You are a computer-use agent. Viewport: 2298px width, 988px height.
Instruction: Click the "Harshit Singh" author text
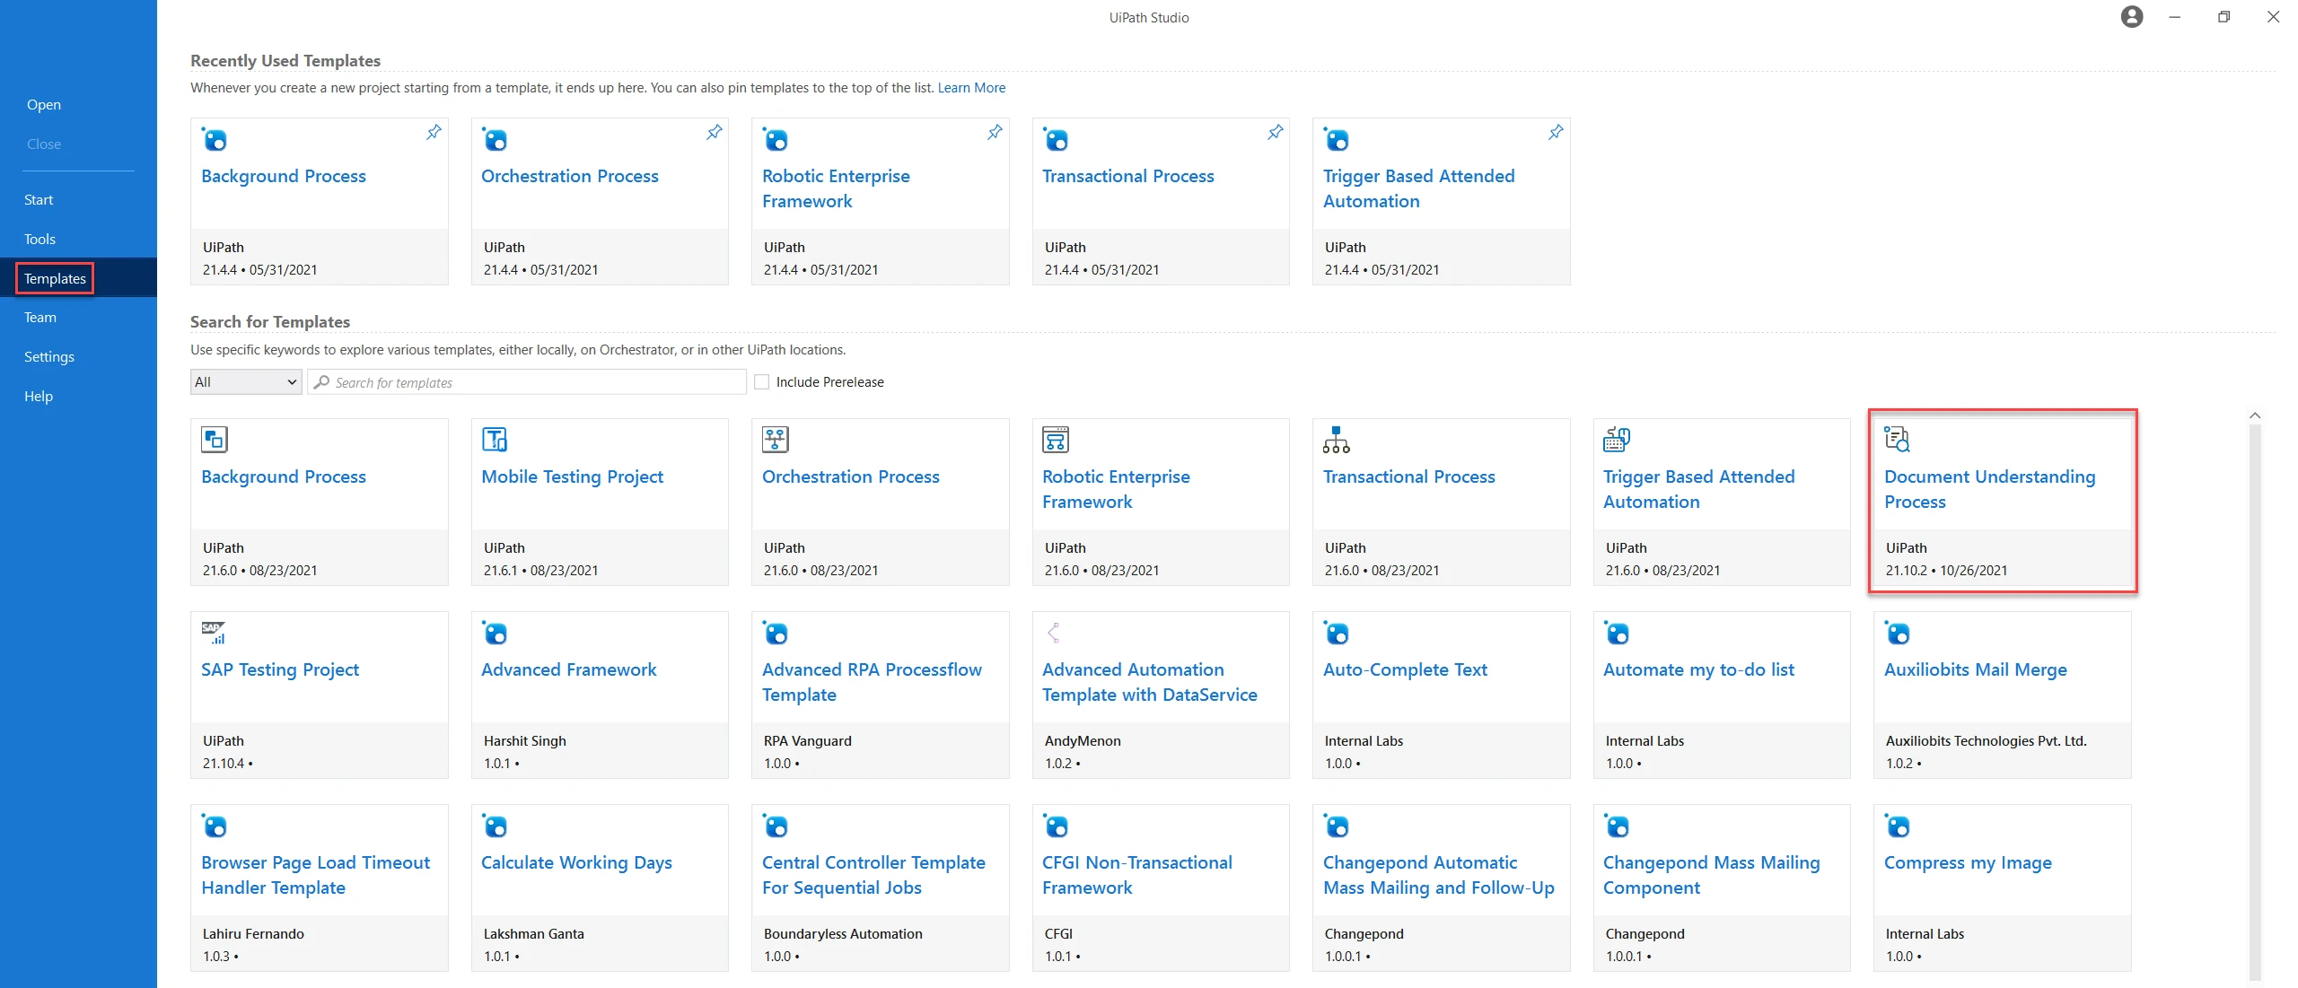525,741
